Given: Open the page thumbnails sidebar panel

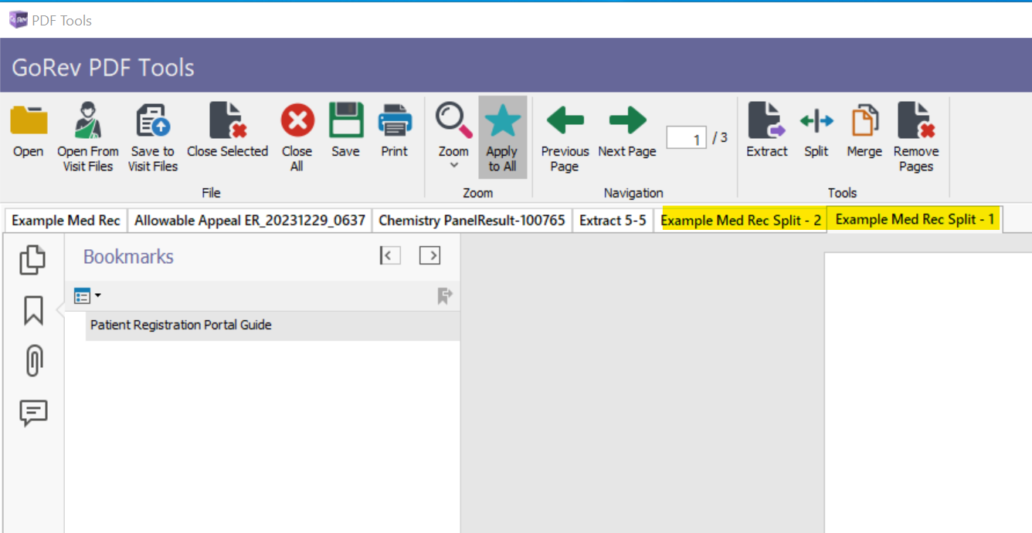Looking at the screenshot, I should pyautogui.click(x=32, y=260).
